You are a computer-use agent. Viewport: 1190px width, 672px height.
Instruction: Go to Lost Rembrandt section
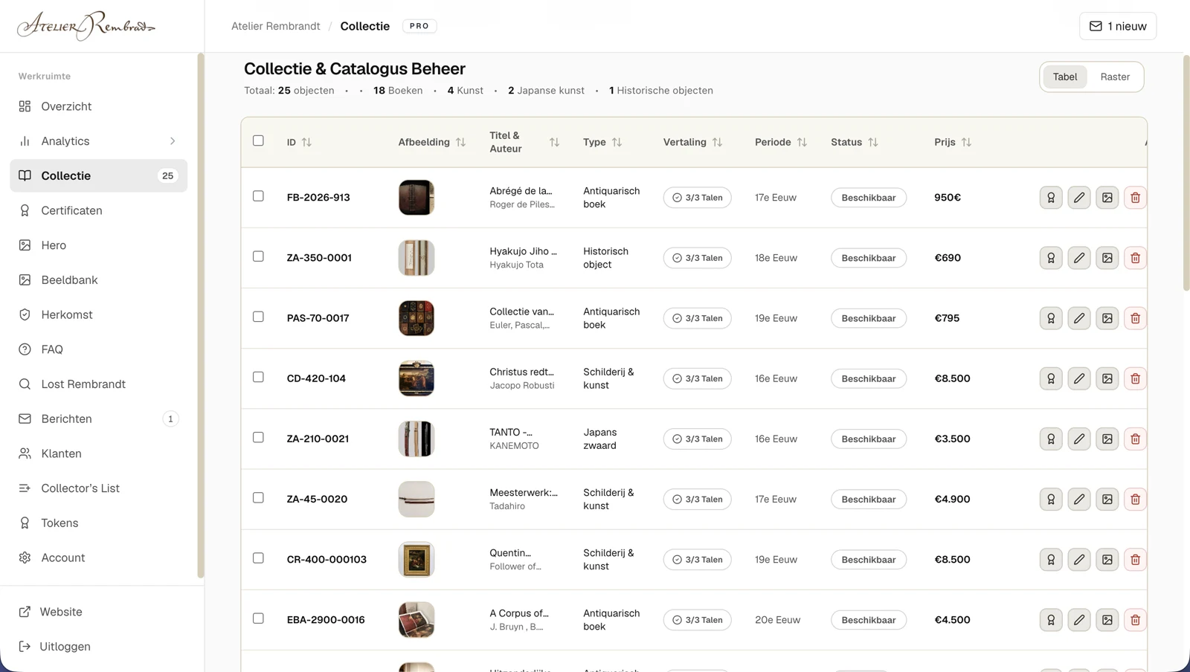pos(99,384)
